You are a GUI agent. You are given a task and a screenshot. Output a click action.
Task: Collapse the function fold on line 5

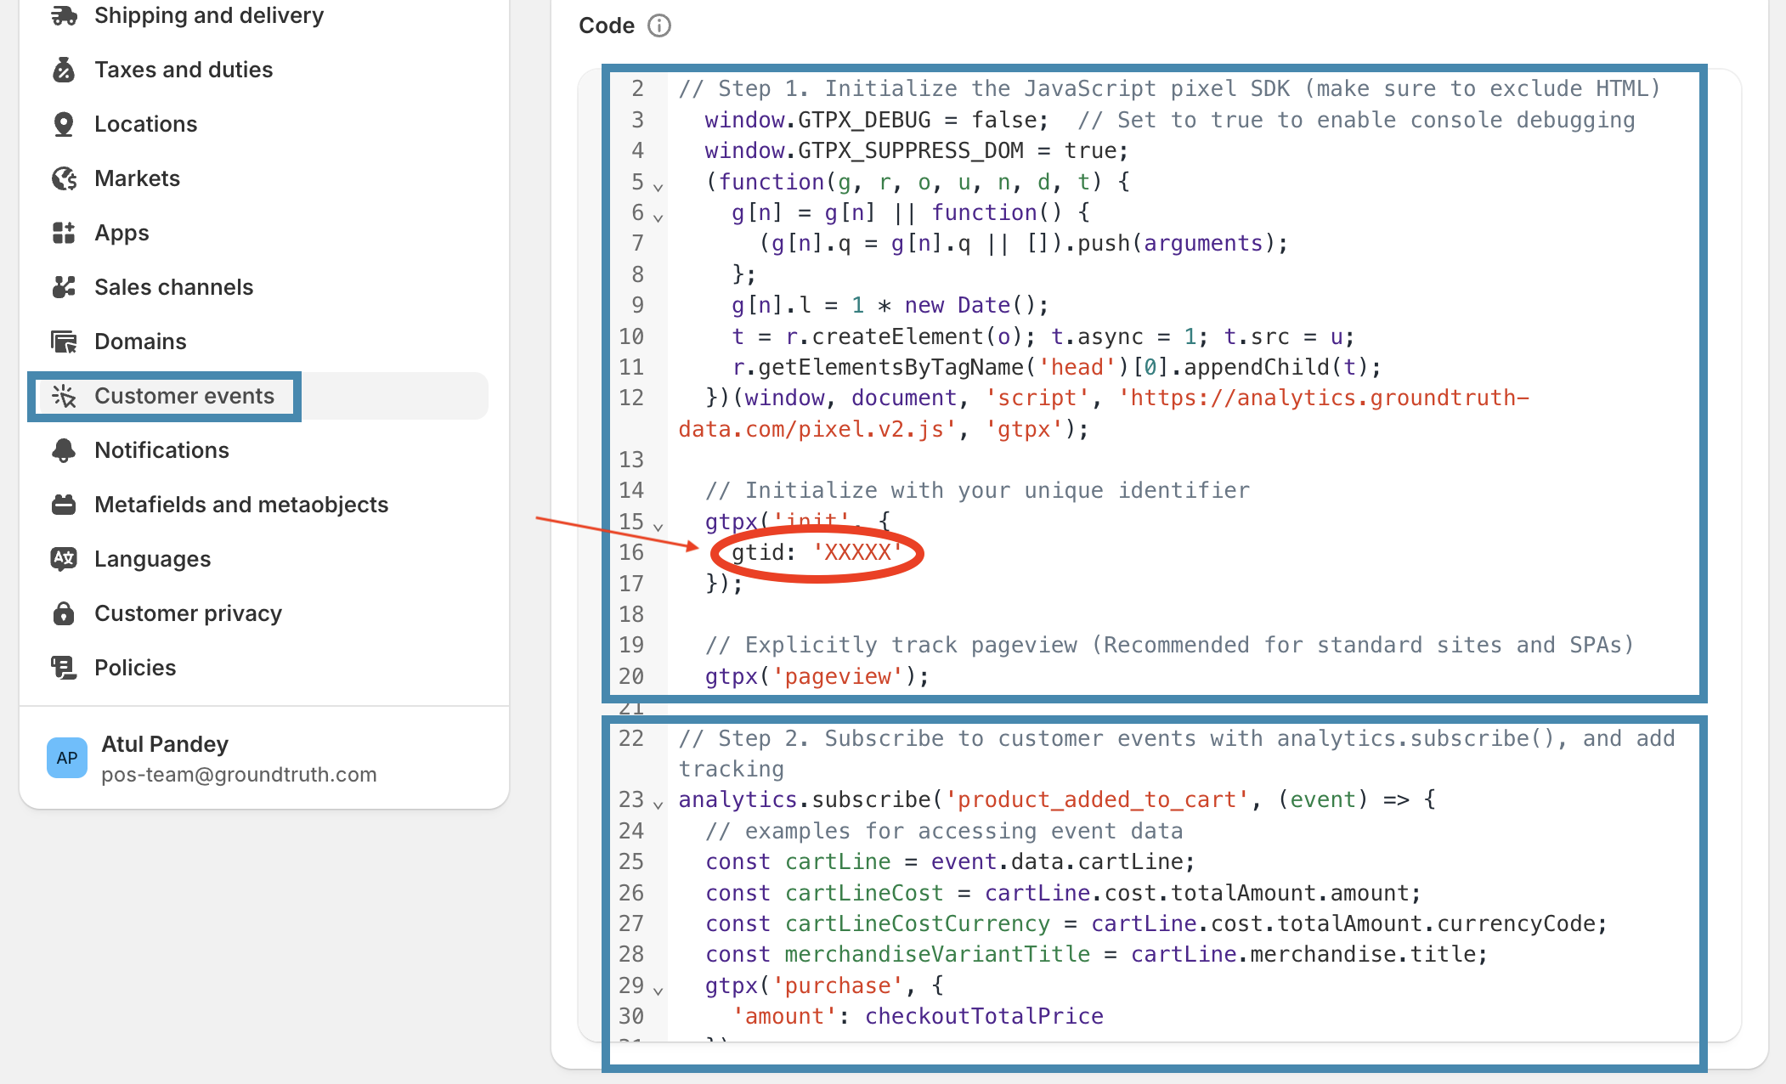658,186
